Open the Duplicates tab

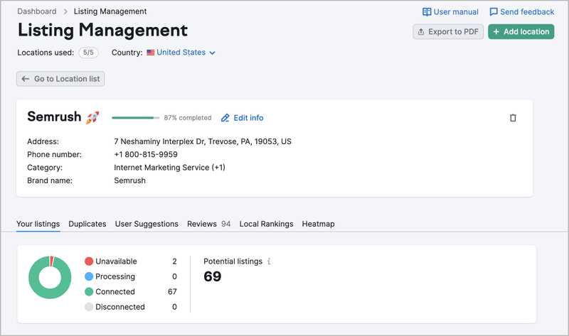click(87, 224)
